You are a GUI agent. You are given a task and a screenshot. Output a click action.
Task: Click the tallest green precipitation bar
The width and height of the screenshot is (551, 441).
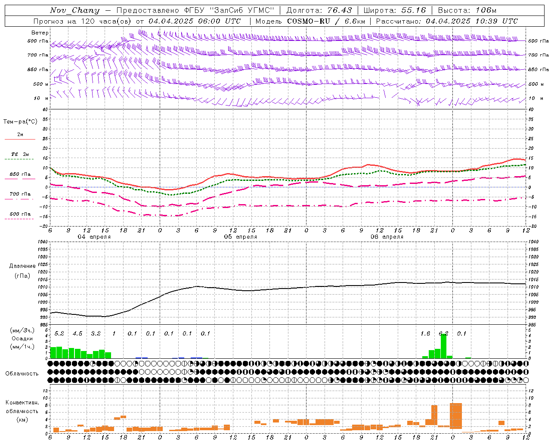click(x=443, y=346)
